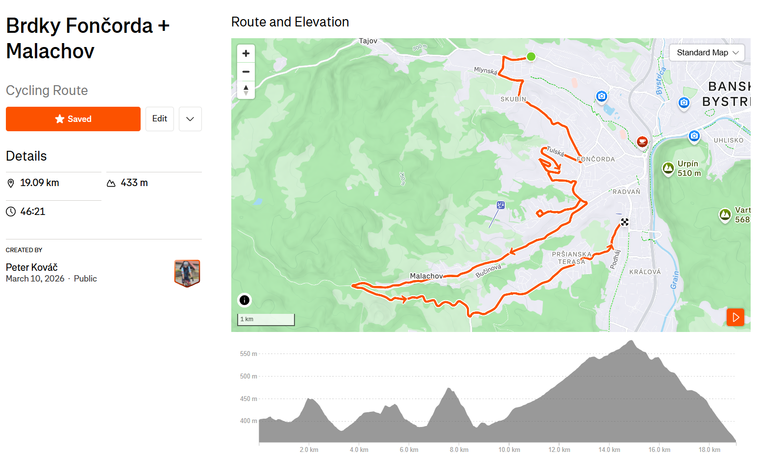Click the 1 km map scale bar

(266, 319)
